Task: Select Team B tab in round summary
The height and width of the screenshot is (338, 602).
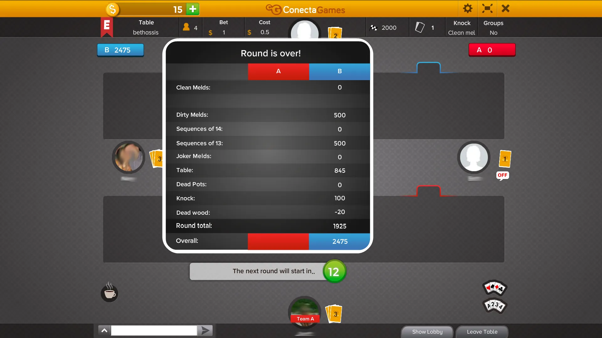Action: pos(340,71)
